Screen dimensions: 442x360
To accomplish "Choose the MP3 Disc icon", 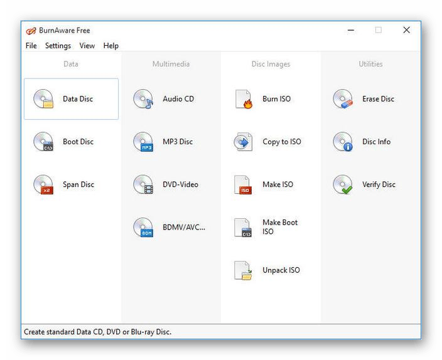I will 143,142.
